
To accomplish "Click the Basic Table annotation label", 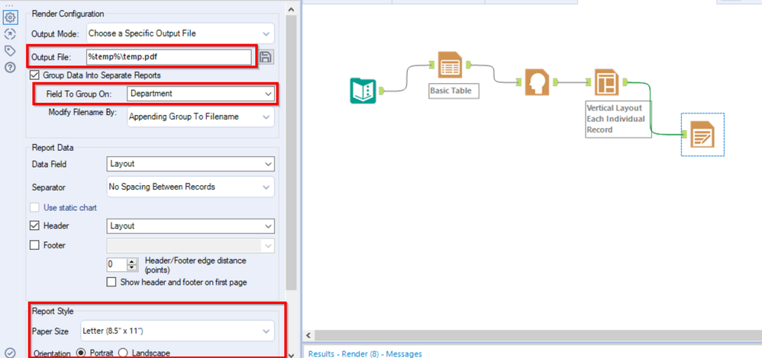I will tap(454, 90).
